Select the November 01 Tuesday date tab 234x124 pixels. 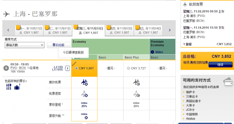click(58, 31)
